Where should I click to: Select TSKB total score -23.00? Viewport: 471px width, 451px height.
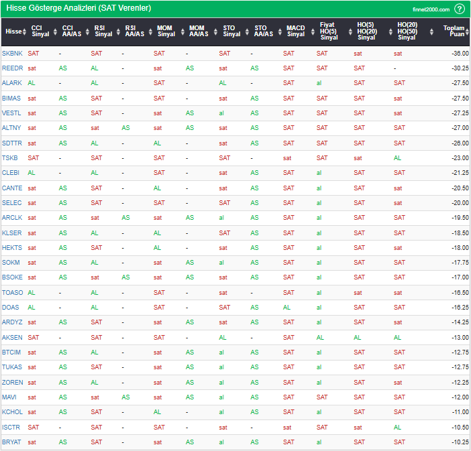460,158
